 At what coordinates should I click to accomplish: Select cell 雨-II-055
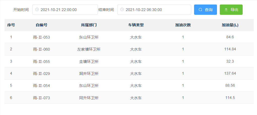pos(42,62)
